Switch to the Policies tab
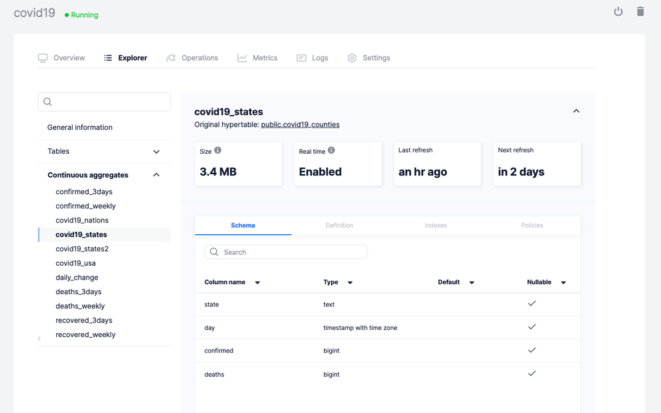The image size is (661, 413). [x=531, y=226]
